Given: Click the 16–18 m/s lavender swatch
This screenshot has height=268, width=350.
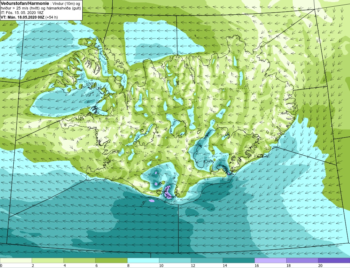Looking at the screenshot, I should (x=270, y=260).
